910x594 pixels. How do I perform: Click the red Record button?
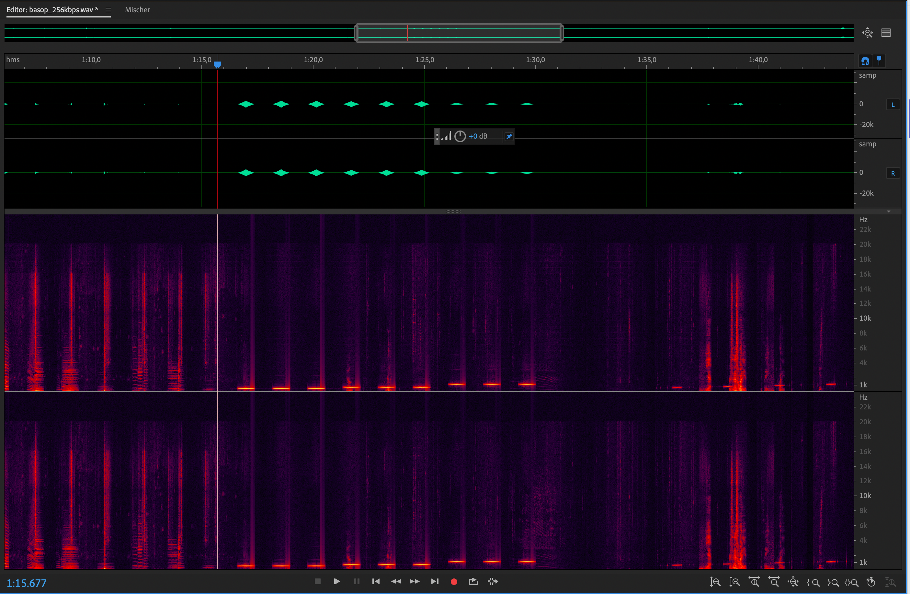pyautogui.click(x=454, y=581)
